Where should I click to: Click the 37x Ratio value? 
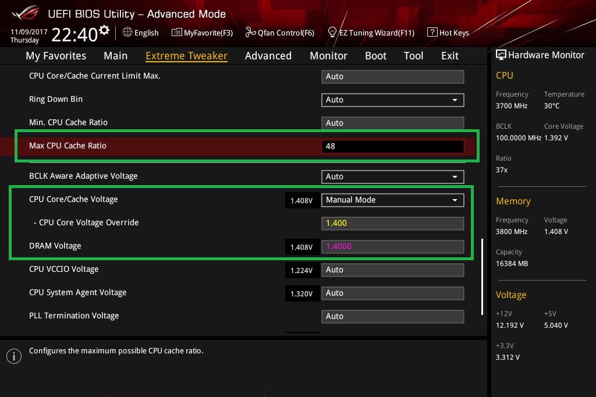pos(502,170)
